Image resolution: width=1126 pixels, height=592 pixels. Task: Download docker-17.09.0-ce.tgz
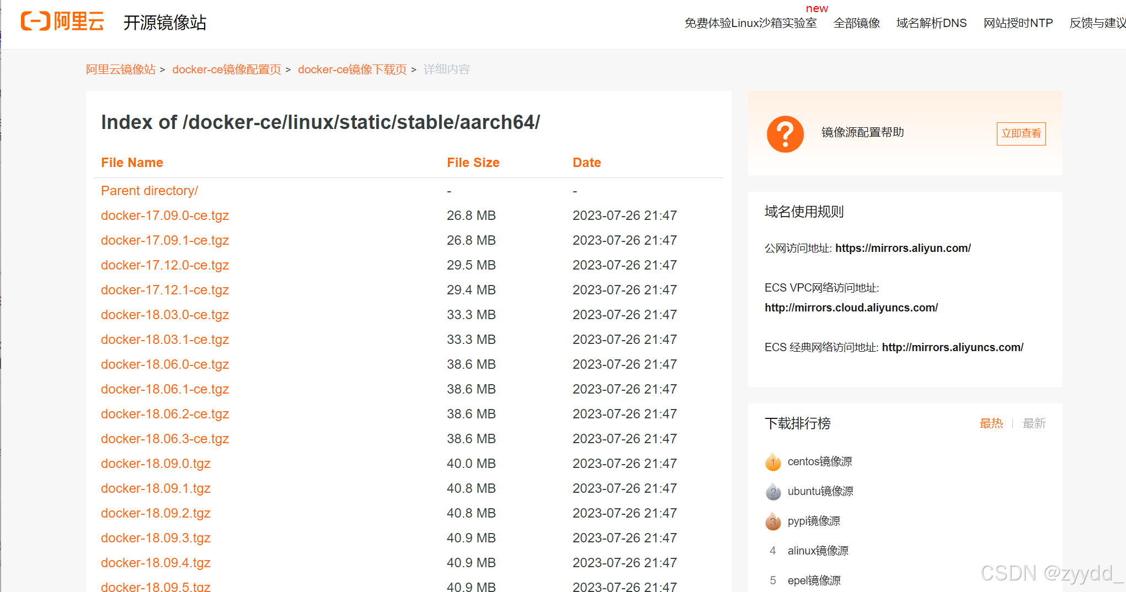164,216
